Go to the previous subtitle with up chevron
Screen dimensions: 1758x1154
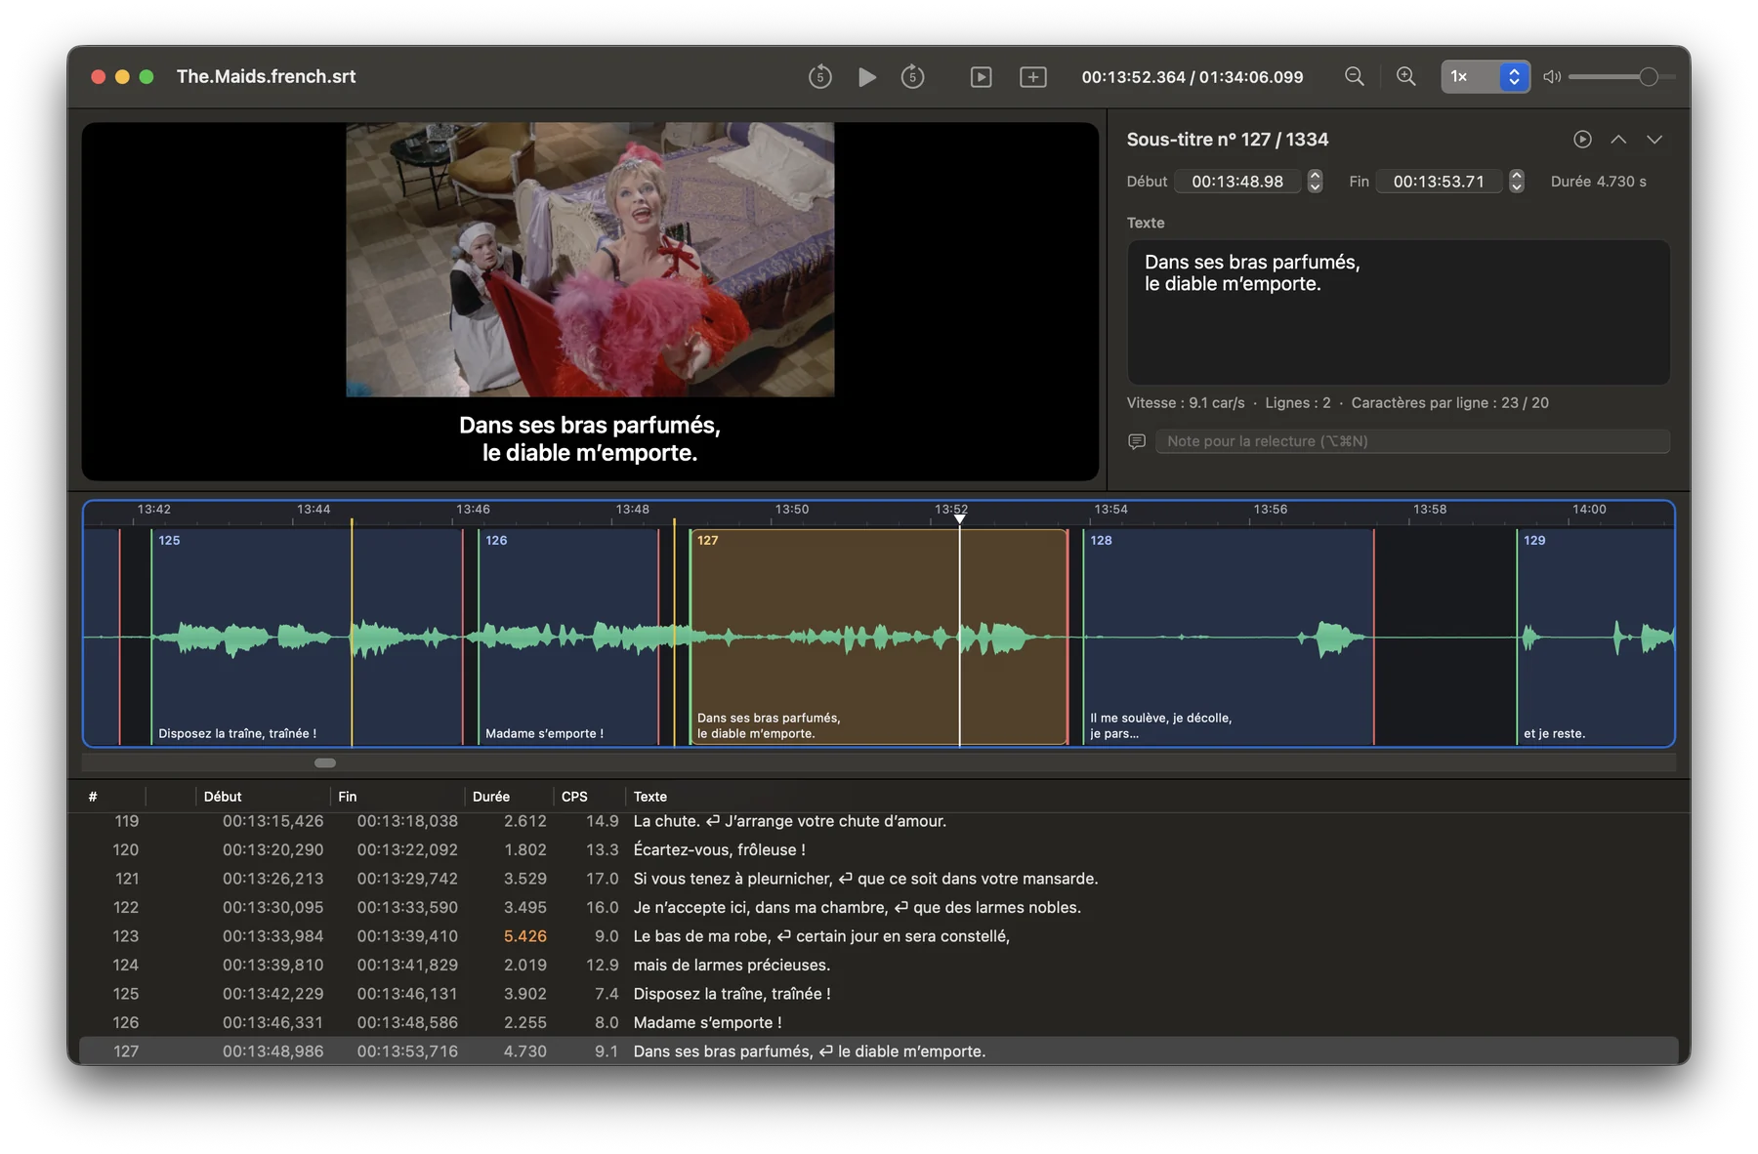pyautogui.click(x=1618, y=140)
